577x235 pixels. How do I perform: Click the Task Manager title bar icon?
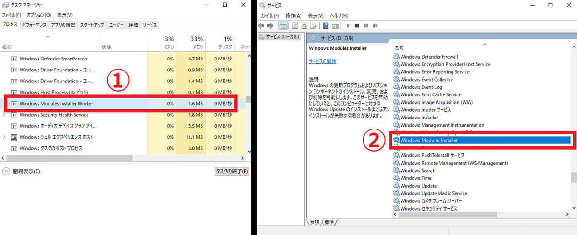(6, 5)
